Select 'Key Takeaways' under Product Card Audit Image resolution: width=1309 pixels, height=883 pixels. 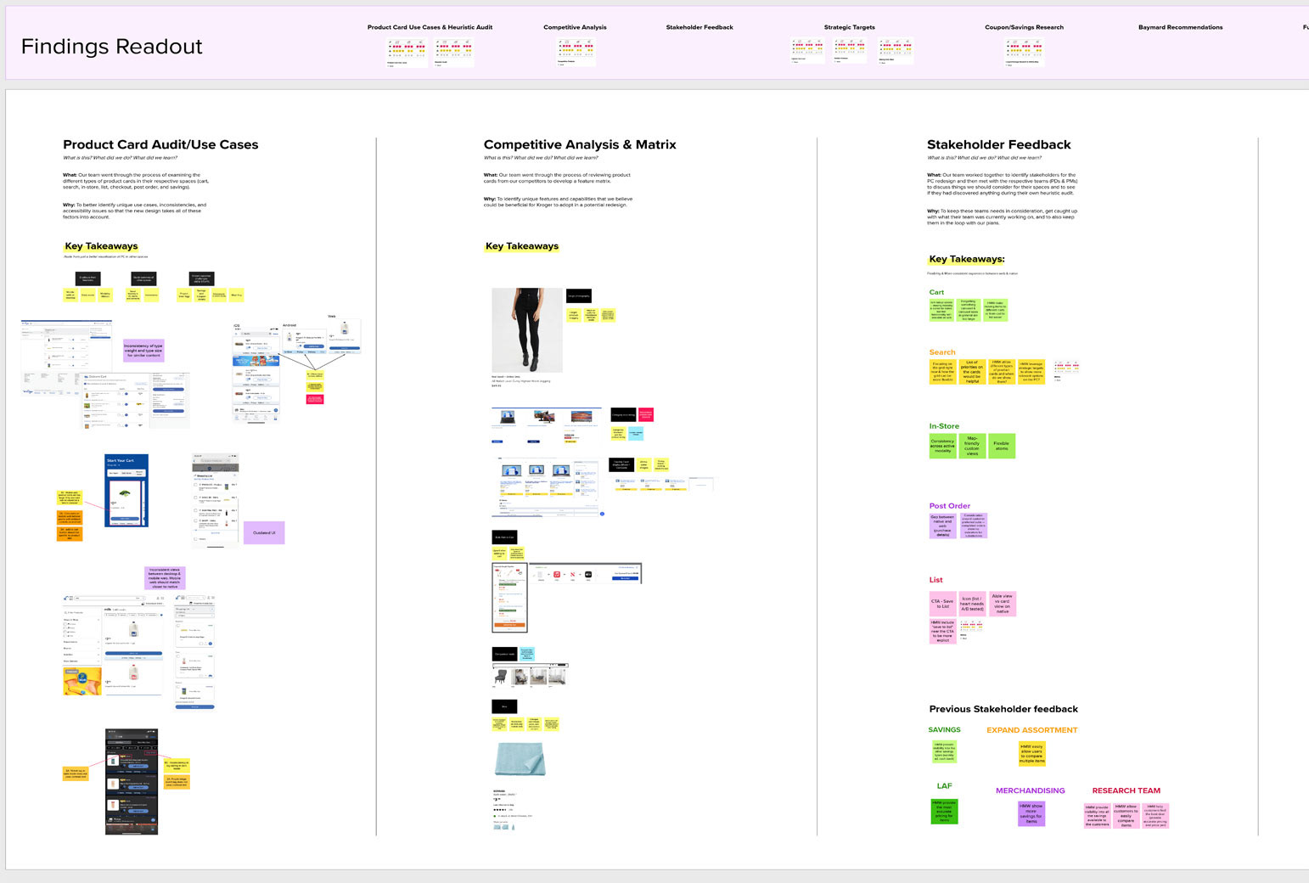pos(101,246)
